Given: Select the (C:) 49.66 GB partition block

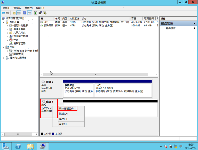Looking at the screenshot, I should coord(123,88).
